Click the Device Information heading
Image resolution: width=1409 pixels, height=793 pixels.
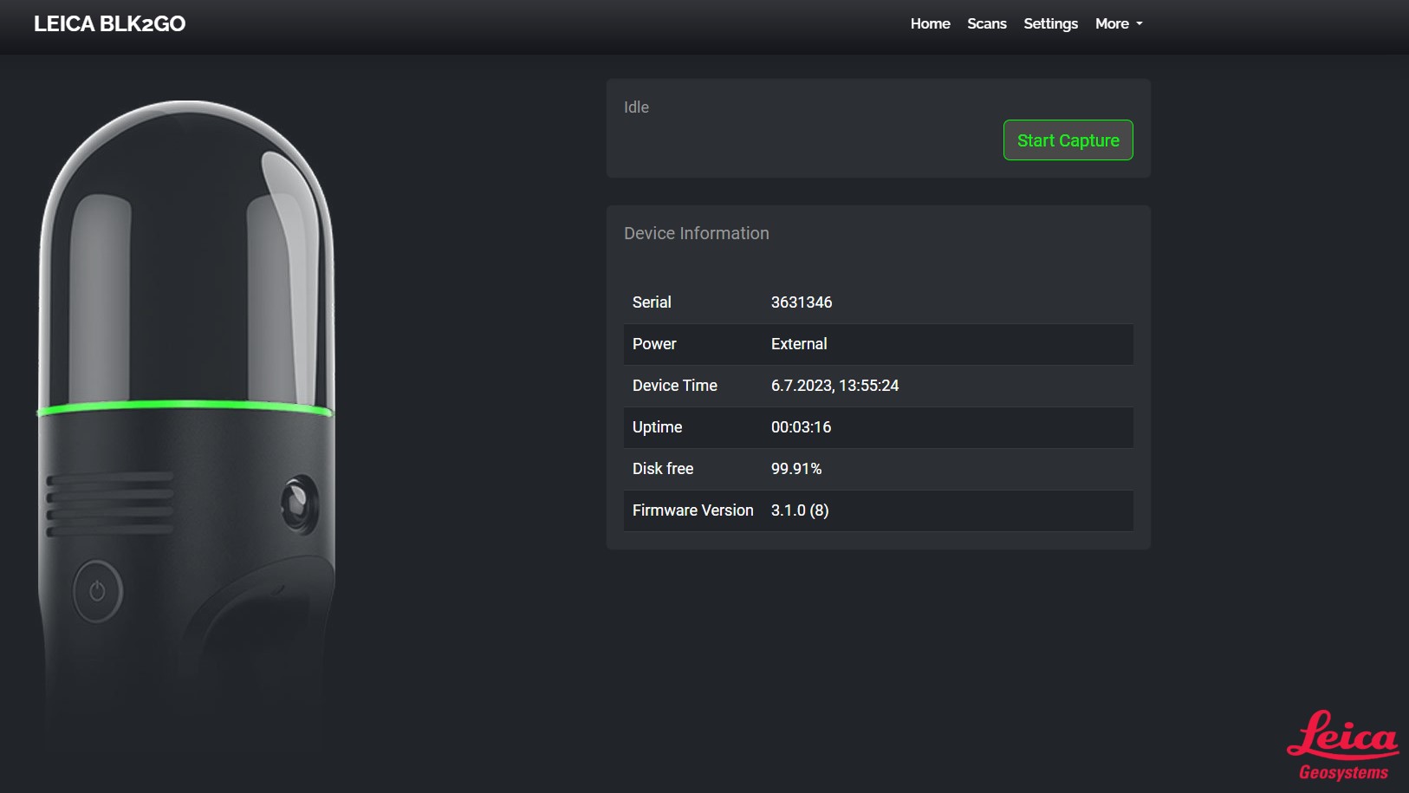point(696,233)
